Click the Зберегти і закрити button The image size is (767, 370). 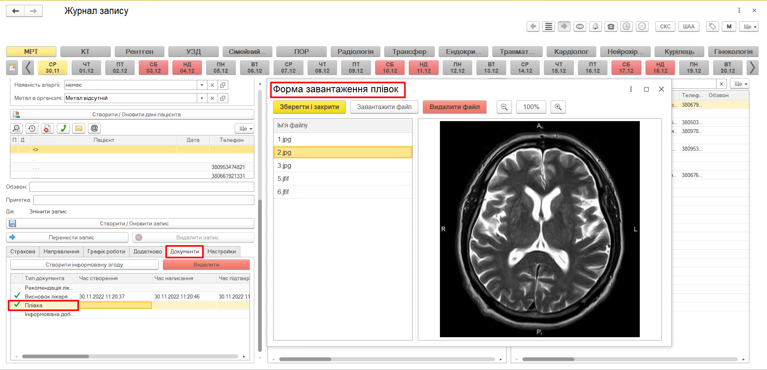coord(309,107)
